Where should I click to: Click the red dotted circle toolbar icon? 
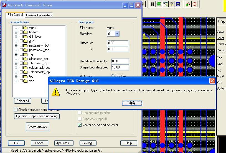pyautogui.click(x=195, y=4)
